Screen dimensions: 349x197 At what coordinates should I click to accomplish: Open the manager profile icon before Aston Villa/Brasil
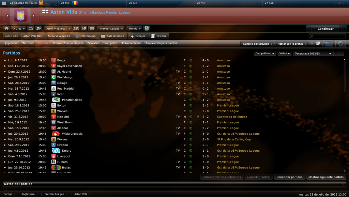(38, 29)
